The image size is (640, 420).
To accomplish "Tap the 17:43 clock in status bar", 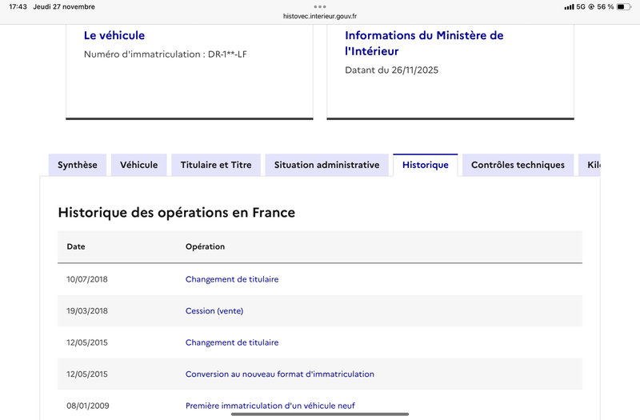I will tap(18, 7).
